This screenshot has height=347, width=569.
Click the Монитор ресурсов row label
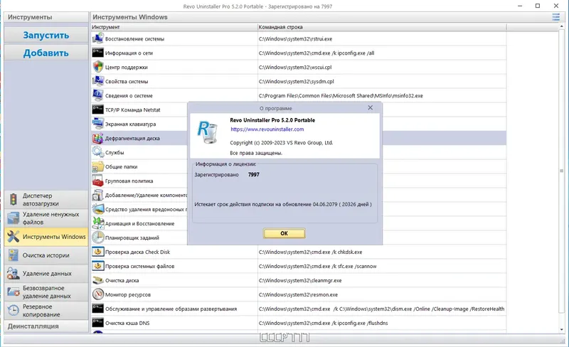tap(128, 294)
